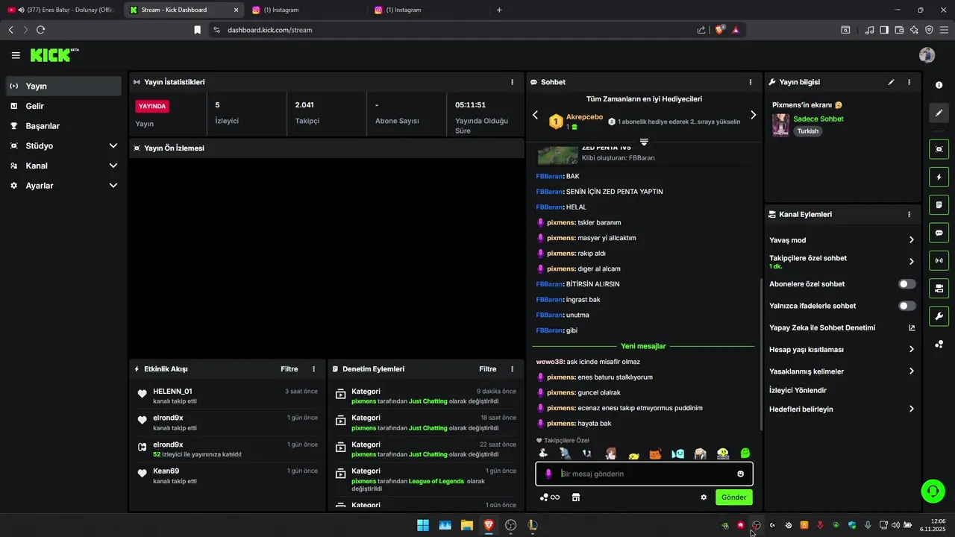The width and height of the screenshot is (955, 537).
Task: Toggle the broadcast stats widget icon
Action: click(x=939, y=260)
